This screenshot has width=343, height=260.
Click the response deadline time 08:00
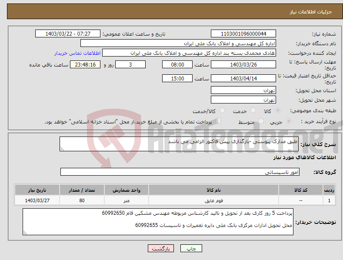point(177,64)
